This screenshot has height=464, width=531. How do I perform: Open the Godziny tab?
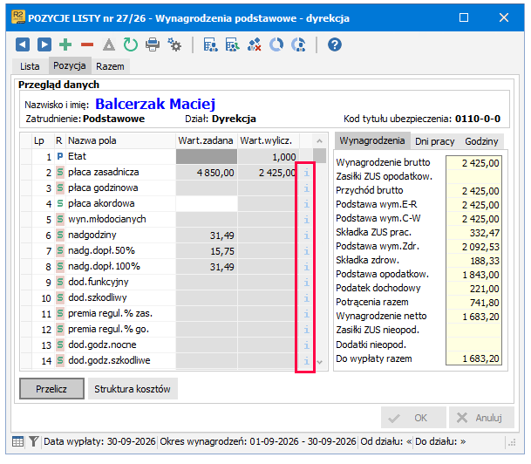click(x=481, y=141)
